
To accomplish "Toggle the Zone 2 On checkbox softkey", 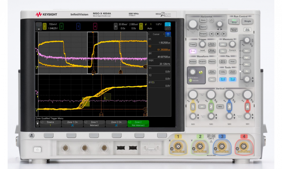I will 116,124.
